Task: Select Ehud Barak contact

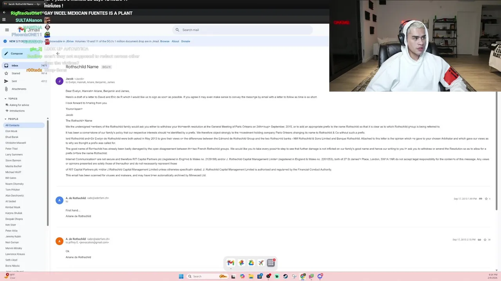Action: click(x=12, y=137)
